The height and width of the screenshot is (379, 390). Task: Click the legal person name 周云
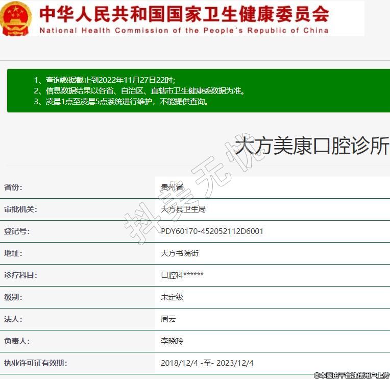168,319
